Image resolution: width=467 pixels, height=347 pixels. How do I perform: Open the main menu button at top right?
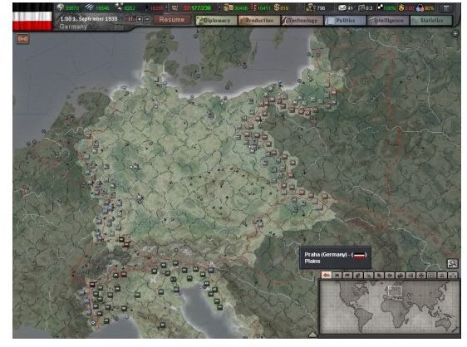click(446, 8)
